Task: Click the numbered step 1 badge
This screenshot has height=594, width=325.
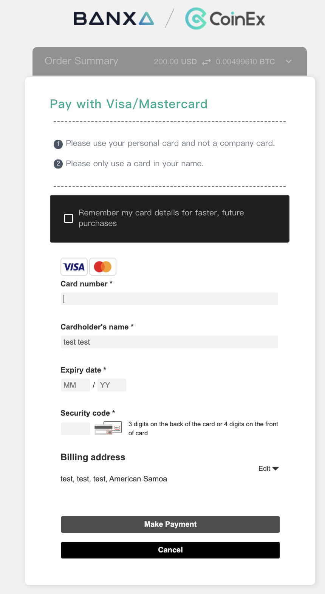Action: pos(58,144)
